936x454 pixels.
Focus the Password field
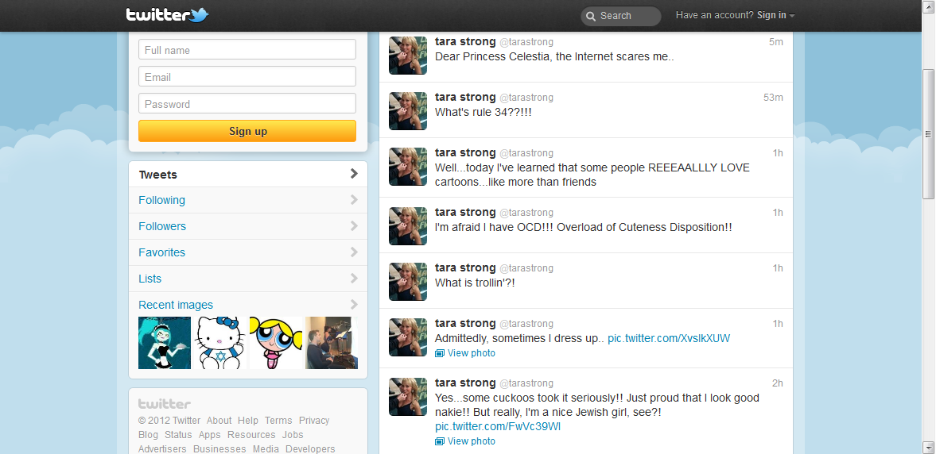click(x=247, y=103)
